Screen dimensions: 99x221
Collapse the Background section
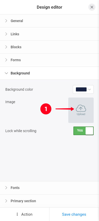pyautogui.click(x=49, y=73)
